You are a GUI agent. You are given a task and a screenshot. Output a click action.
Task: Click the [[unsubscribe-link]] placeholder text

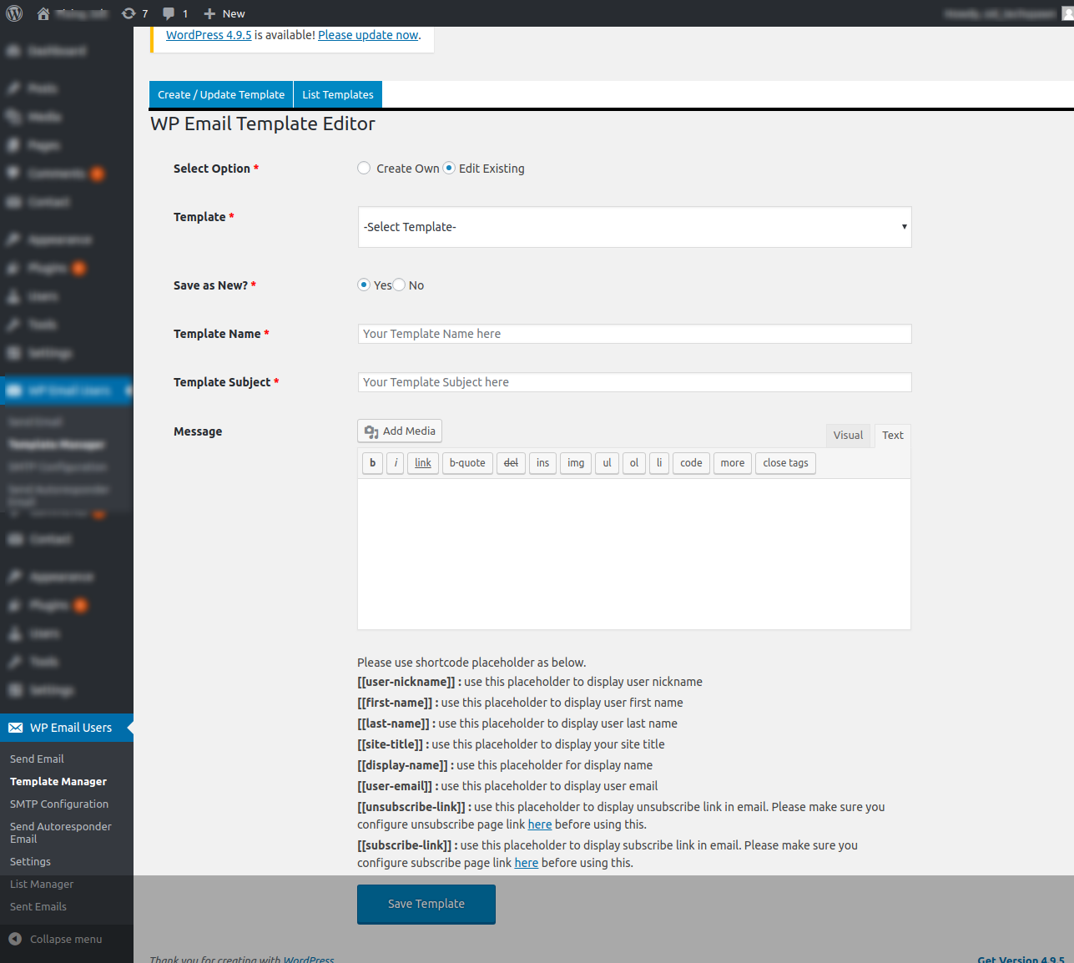tap(411, 807)
